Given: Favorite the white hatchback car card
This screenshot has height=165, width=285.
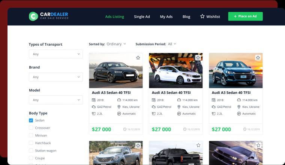Looking at the screenshot, I should coord(198,58).
